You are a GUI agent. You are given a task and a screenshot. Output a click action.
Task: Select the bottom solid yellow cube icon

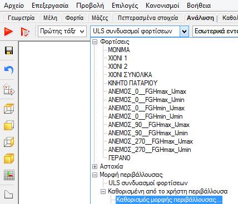[9, 159]
